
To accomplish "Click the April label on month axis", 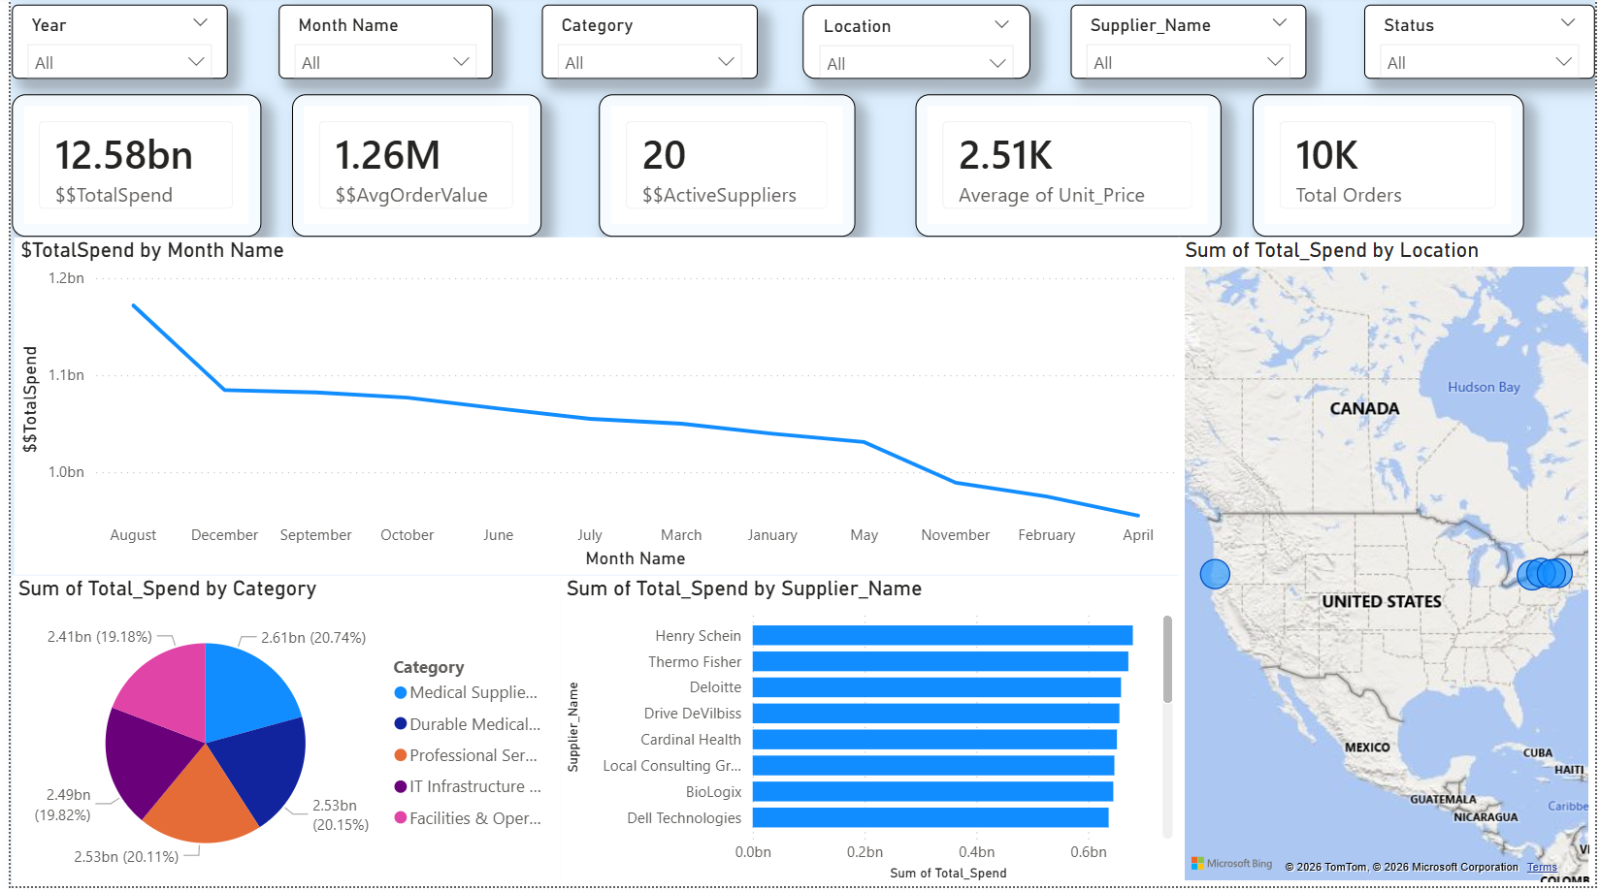I will 1138,535.
